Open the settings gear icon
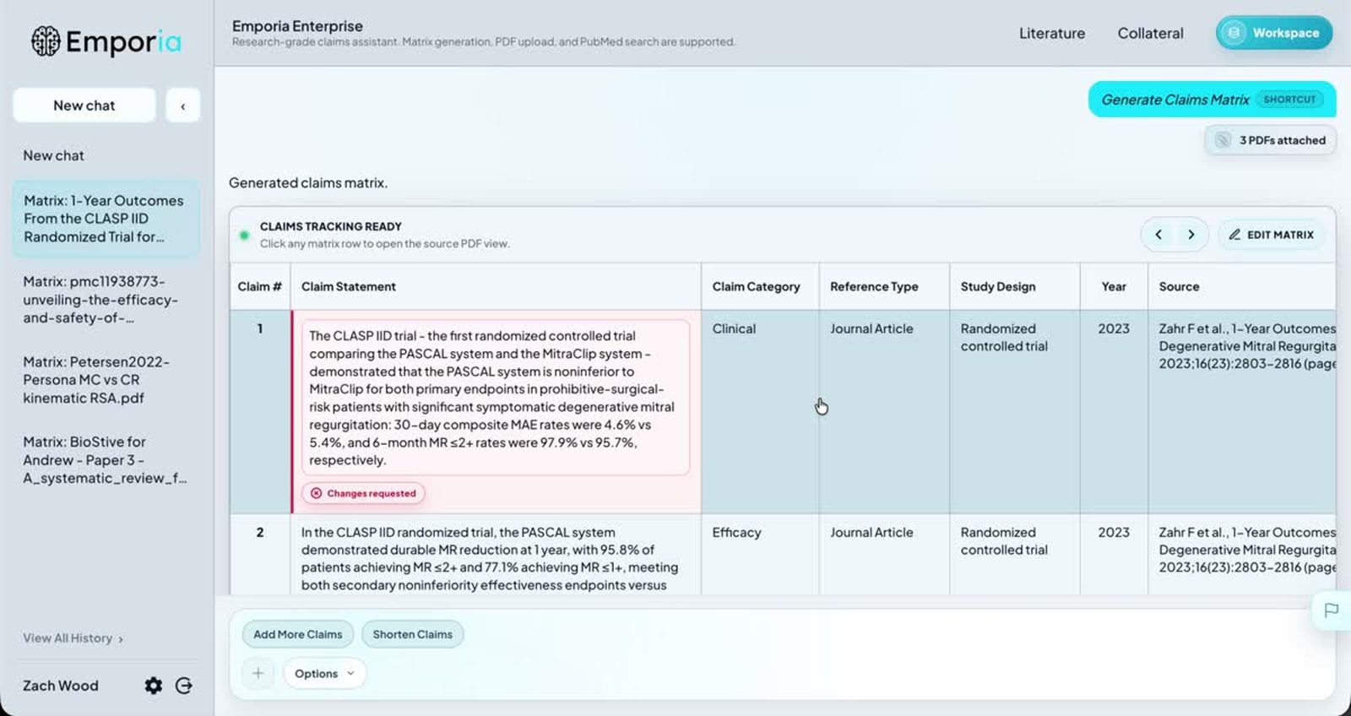This screenshot has width=1351, height=716. 153,686
